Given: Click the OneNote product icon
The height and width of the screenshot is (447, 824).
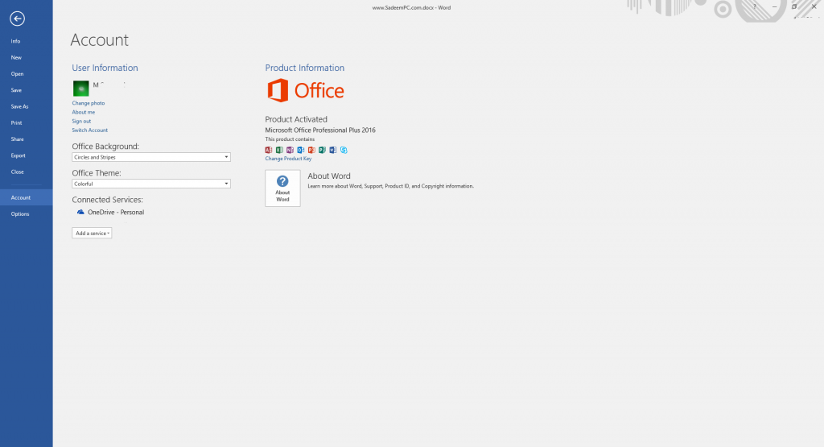Looking at the screenshot, I should click(290, 150).
